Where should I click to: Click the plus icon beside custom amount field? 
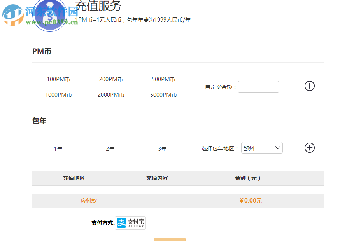point(309,86)
